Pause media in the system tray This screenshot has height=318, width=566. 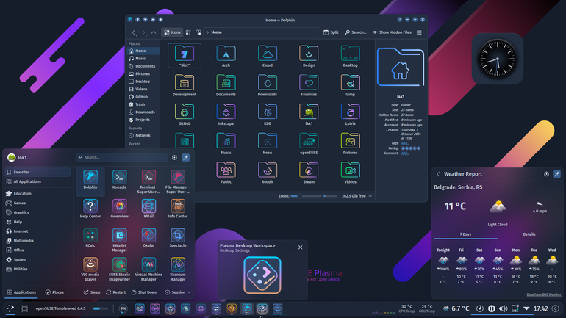tap(491, 308)
